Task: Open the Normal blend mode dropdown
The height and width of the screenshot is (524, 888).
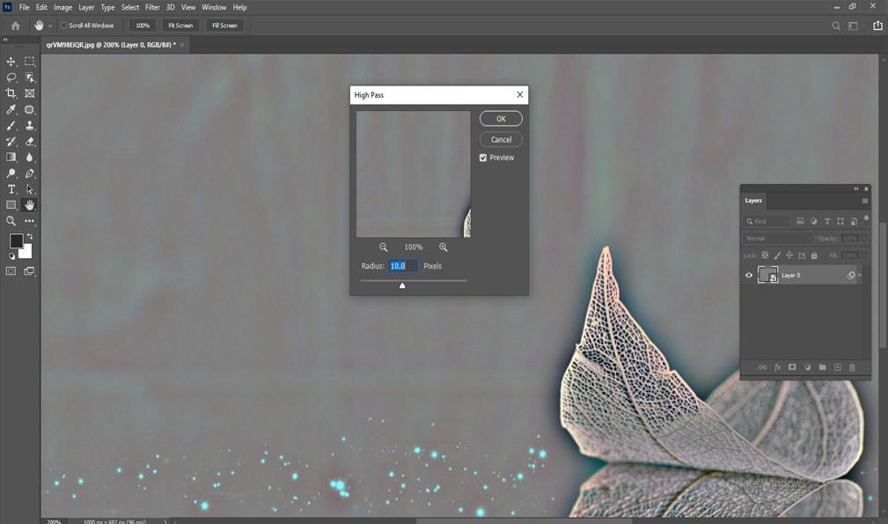Action: pyautogui.click(x=778, y=239)
